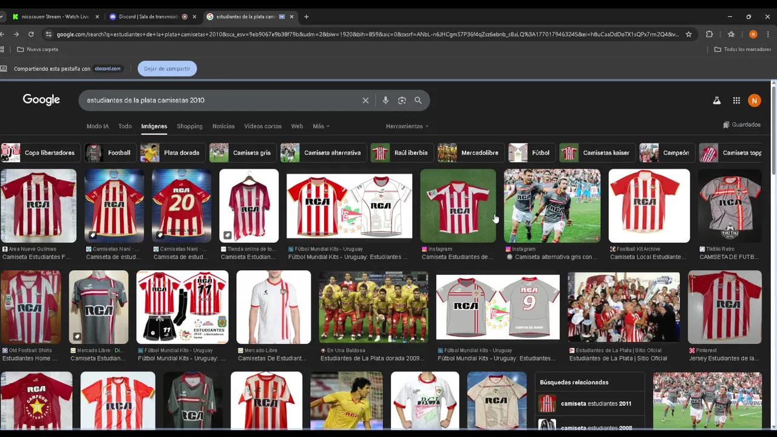Open Google Lens image search icon
The image size is (777, 437).
[x=402, y=100]
